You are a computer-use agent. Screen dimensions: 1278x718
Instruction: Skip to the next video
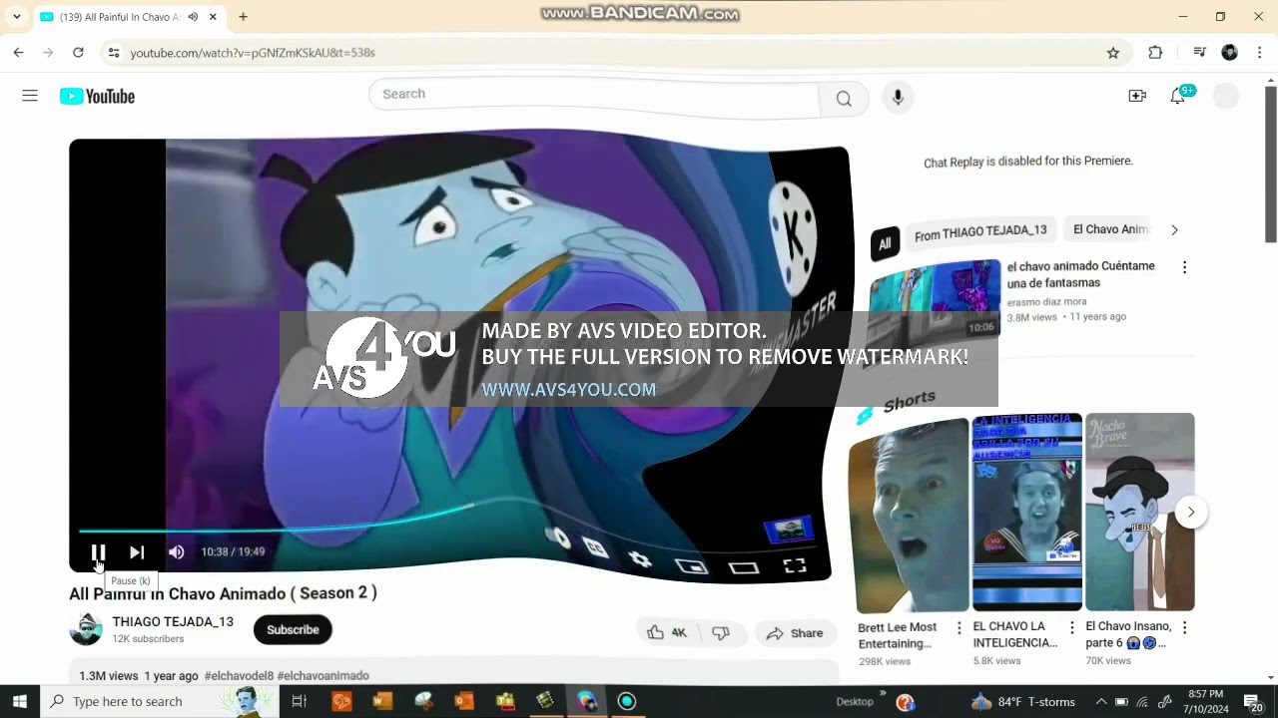click(137, 551)
